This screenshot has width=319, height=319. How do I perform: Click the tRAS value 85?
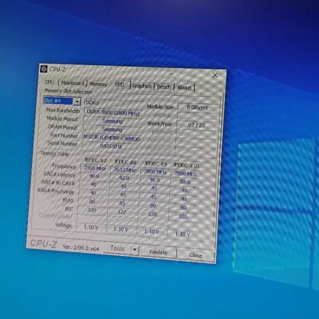click(122, 203)
